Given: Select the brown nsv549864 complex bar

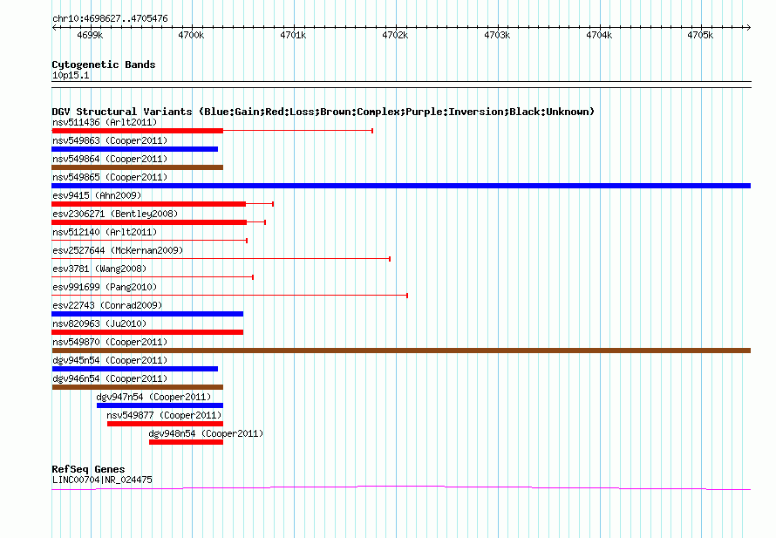Looking at the screenshot, I should point(138,167).
